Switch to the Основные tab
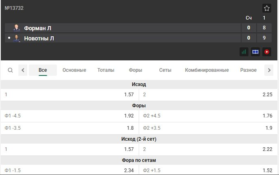 click(x=74, y=70)
